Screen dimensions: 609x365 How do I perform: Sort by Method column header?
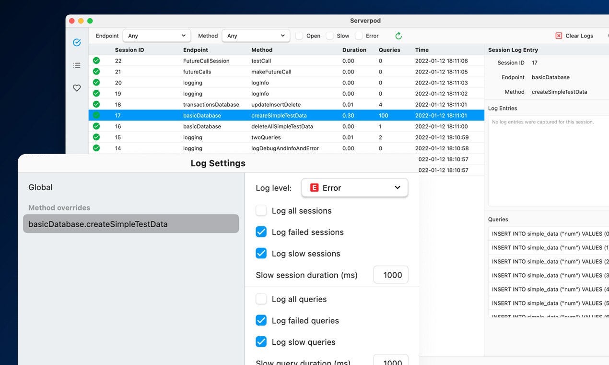coord(262,50)
